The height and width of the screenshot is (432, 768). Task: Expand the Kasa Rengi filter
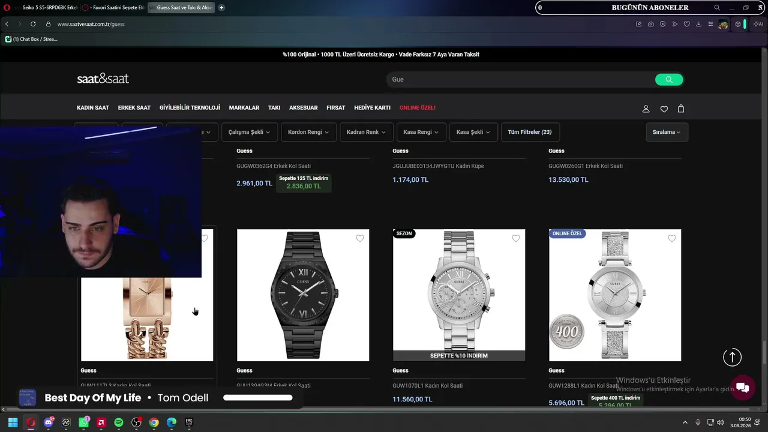(x=421, y=132)
